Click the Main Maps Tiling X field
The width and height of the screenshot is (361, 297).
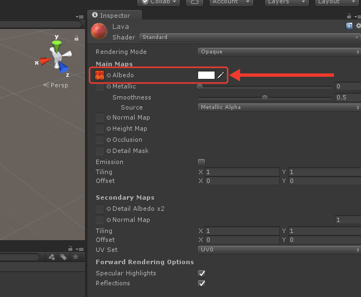(x=242, y=172)
